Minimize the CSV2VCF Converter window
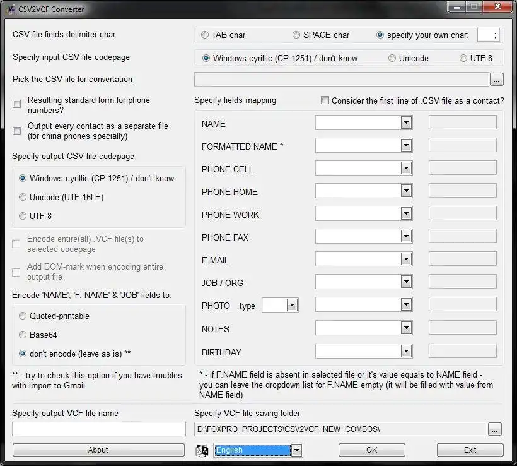Viewport: 517px width, 466px height. (x=456, y=7)
